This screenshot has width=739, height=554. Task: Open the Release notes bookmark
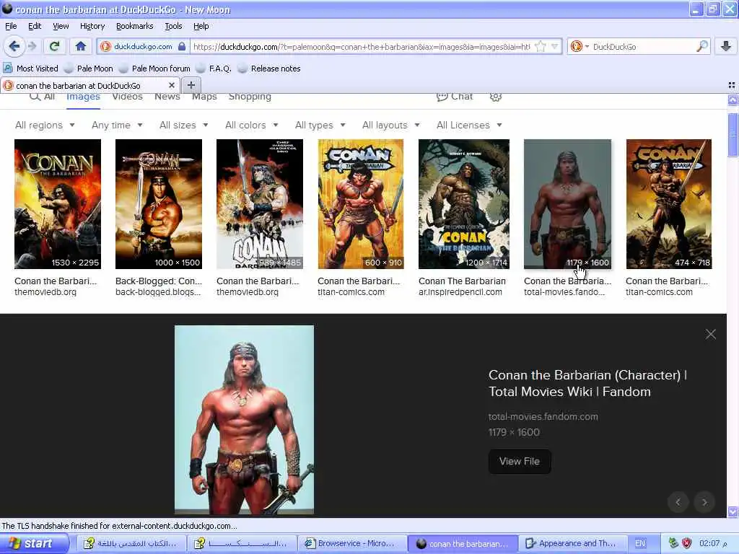[x=270, y=69]
